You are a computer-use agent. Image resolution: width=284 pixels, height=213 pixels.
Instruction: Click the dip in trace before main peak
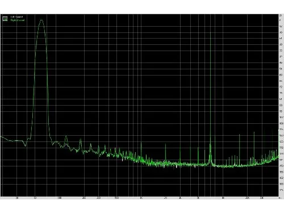tap(26, 145)
